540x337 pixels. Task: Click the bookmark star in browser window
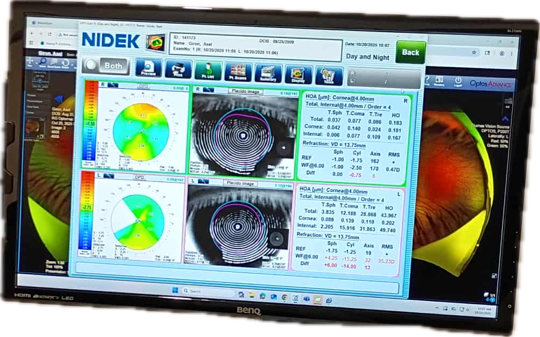(474, 52)
